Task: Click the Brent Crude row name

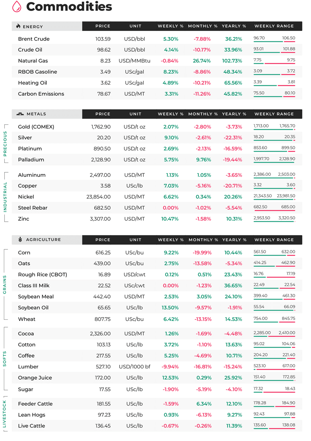Action: [x=34, y=39]
